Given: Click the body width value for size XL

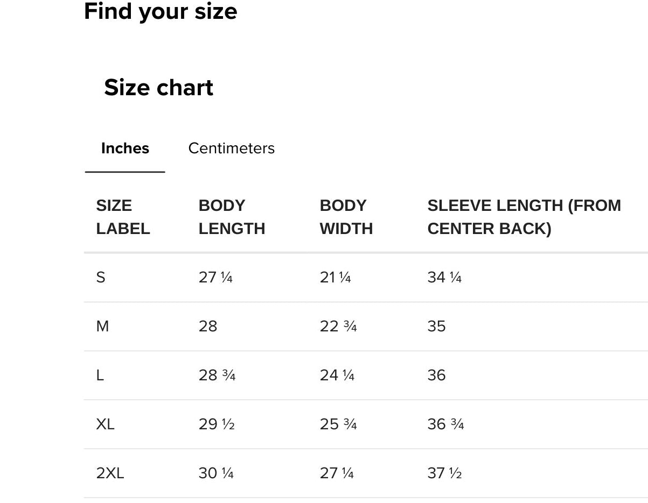Looking at the screenshot, I should coord(338,424).
